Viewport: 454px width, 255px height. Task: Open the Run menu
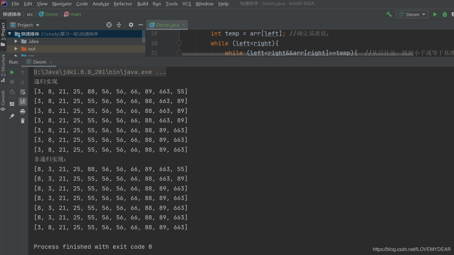pos(157,4)
